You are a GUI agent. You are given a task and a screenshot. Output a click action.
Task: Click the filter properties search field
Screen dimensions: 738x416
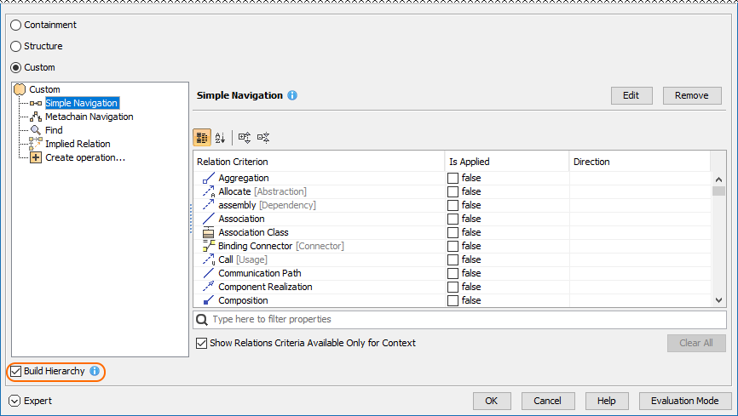click(460, 320)
